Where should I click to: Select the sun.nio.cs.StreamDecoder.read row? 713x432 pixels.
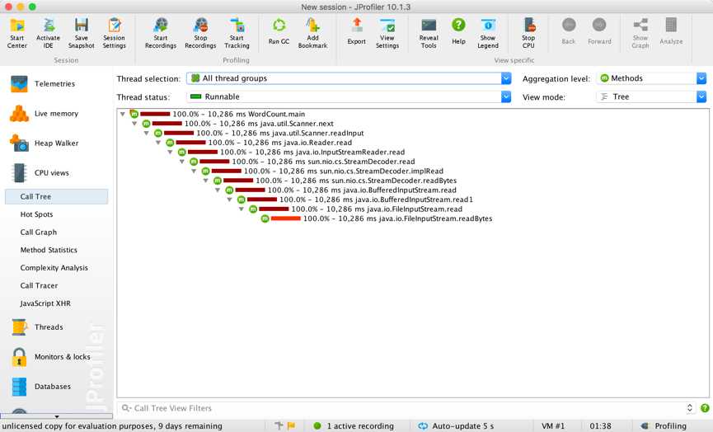click(302, 162)
